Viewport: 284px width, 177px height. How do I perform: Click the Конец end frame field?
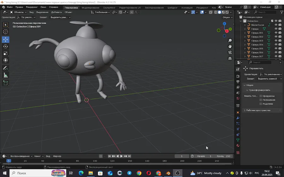224,156
